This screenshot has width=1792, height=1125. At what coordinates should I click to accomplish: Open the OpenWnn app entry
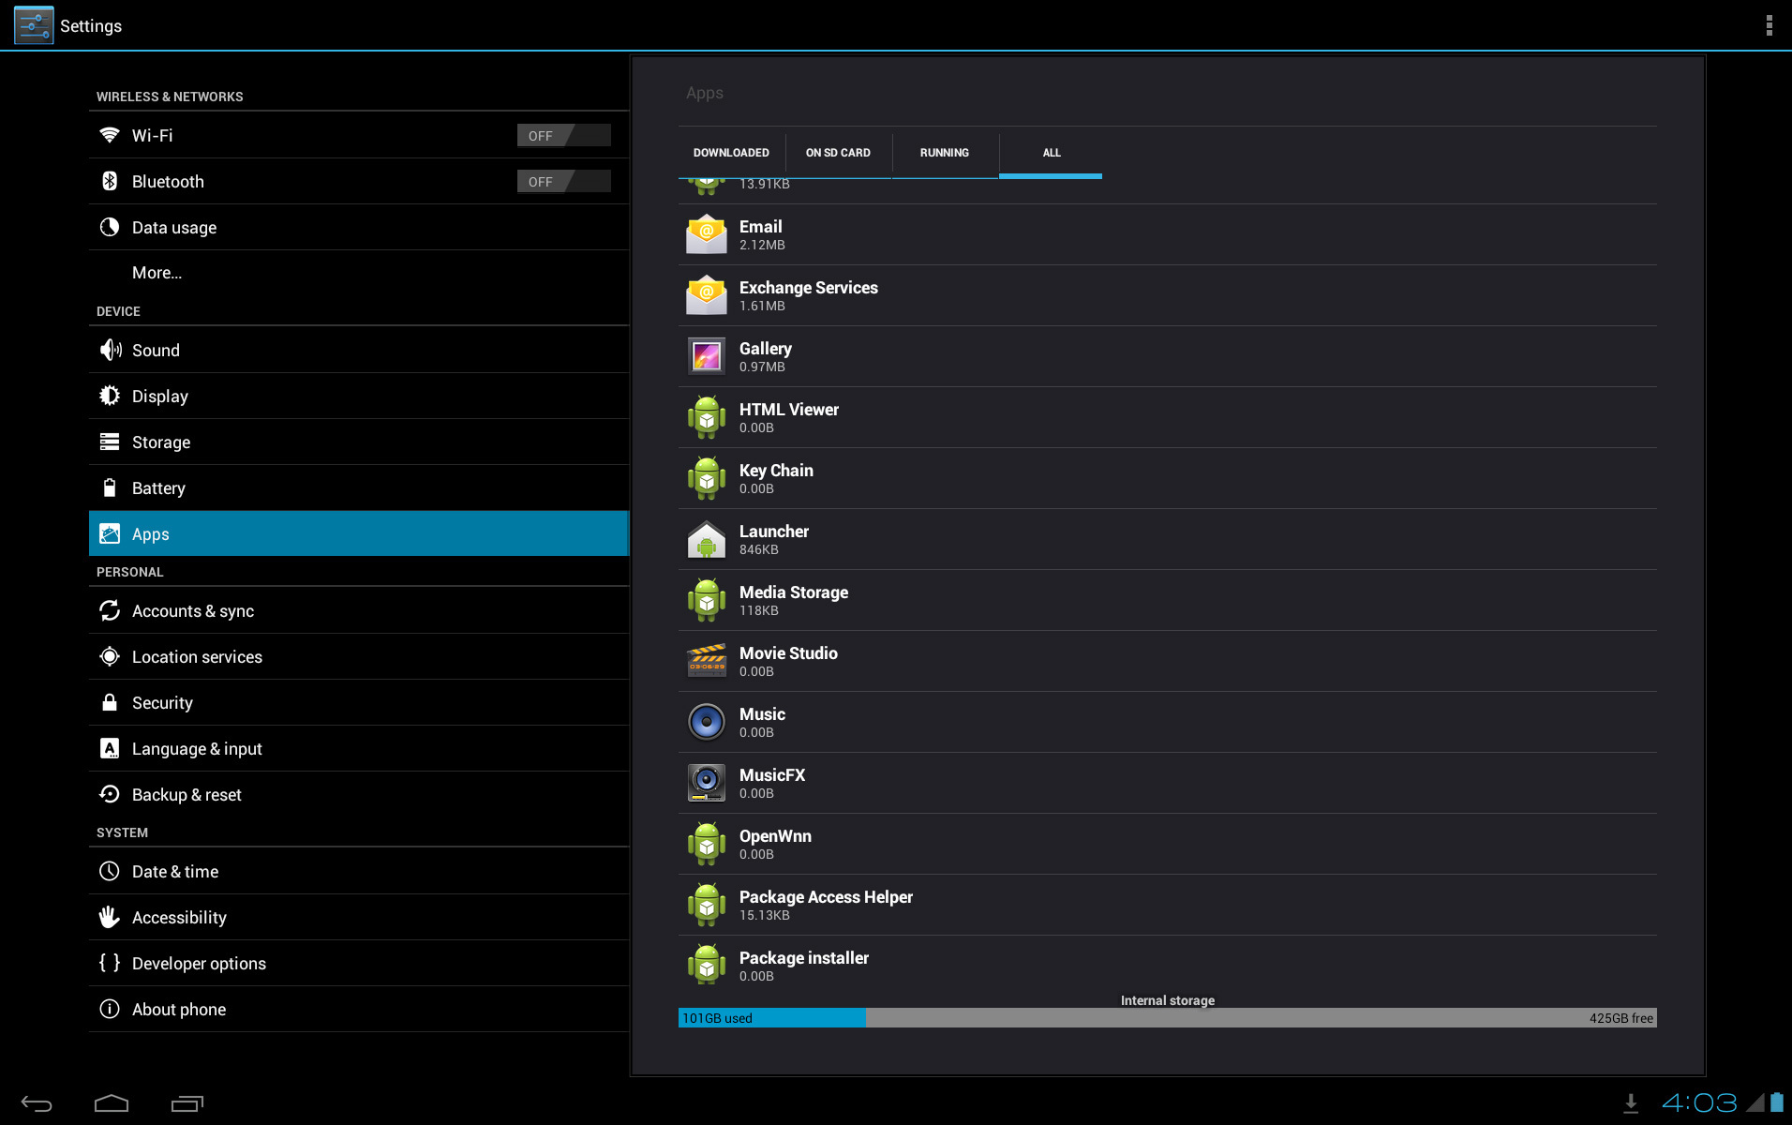click(x=1168, y=844)
